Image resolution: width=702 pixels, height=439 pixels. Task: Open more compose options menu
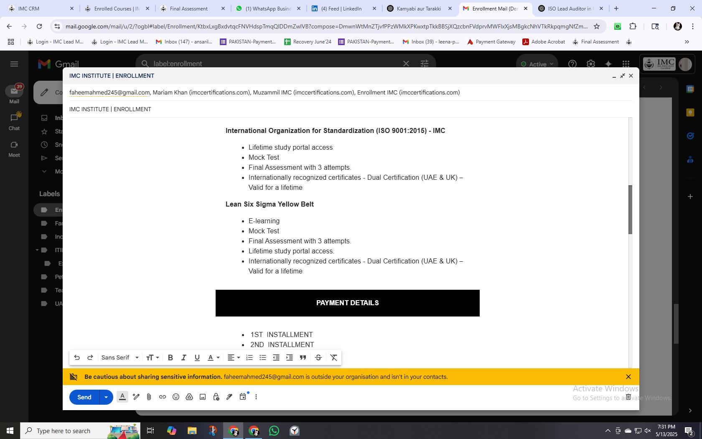click(256, 397)
